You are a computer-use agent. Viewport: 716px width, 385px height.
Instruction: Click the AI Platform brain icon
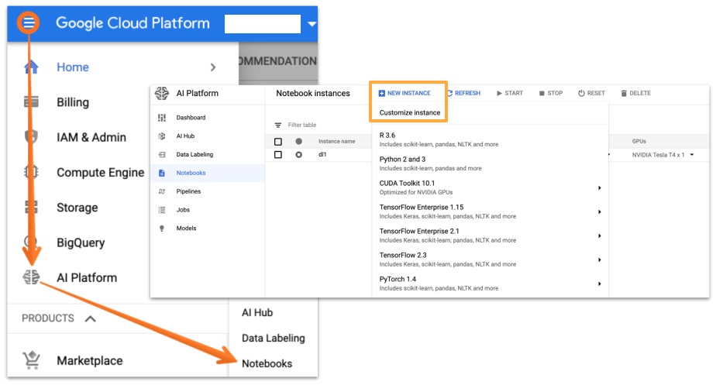[31, 277]
